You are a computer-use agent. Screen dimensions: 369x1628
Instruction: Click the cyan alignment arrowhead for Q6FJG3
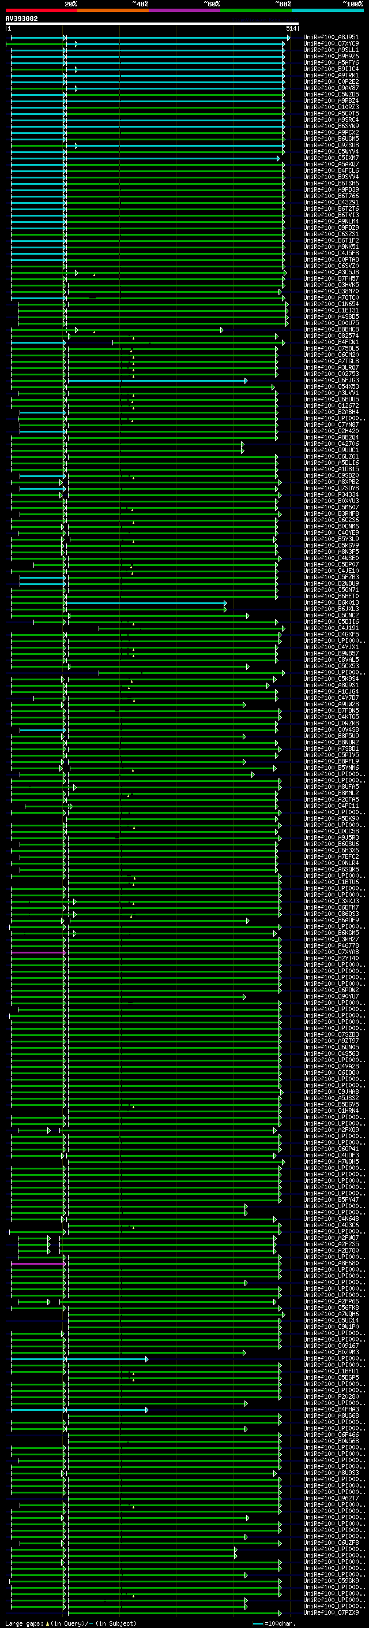click(246, 381)
